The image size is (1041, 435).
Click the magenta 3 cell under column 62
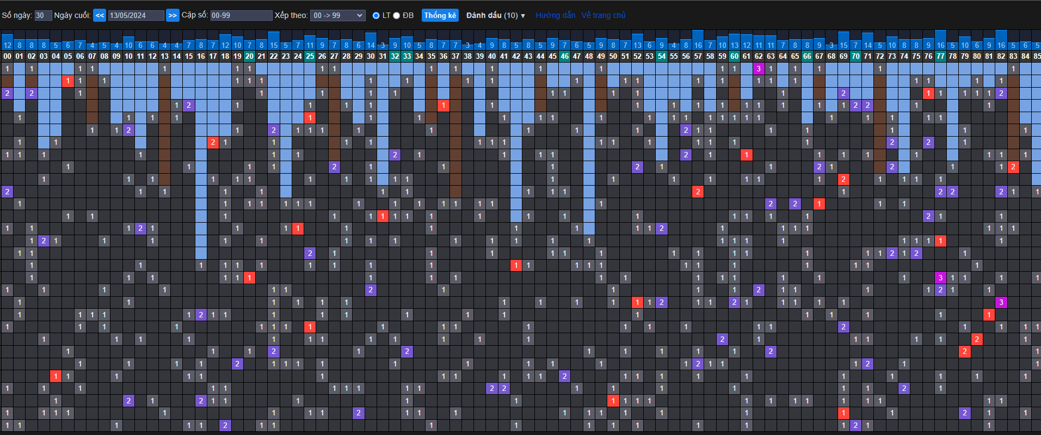pyautogui.click(x=759, y=69)
